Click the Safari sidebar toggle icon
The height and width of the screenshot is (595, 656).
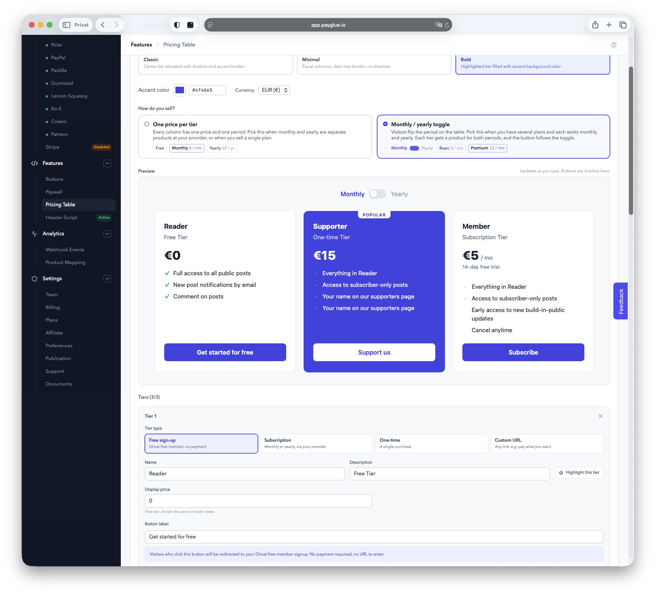click(x=67, y=25)
